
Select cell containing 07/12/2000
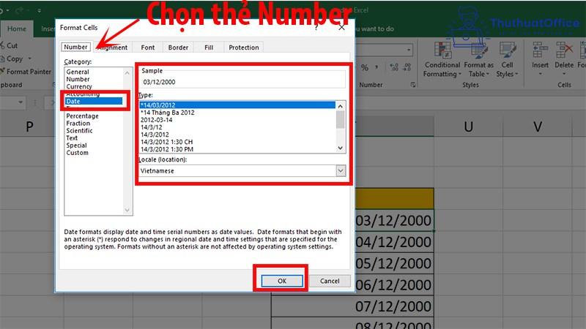point(352,306)
